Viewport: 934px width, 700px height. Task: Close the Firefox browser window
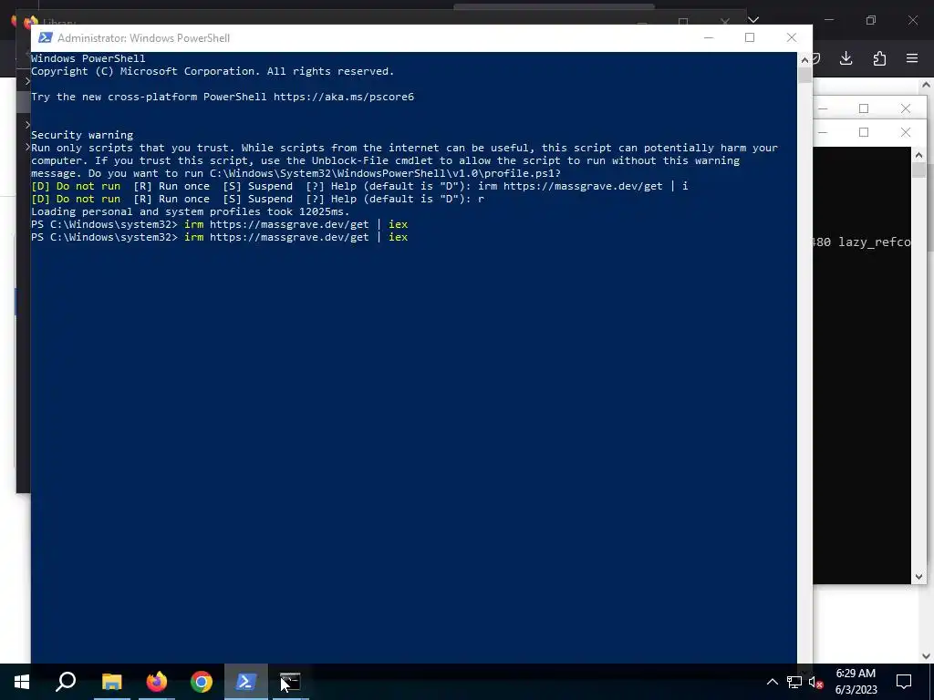912,20
